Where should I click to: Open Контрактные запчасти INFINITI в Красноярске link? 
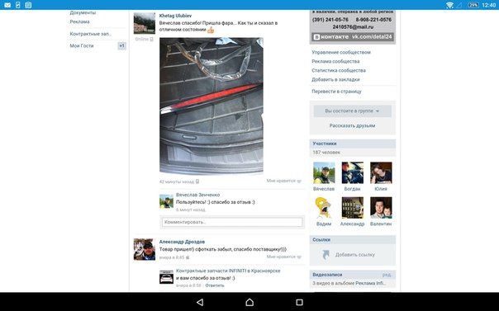click(228, 271)
